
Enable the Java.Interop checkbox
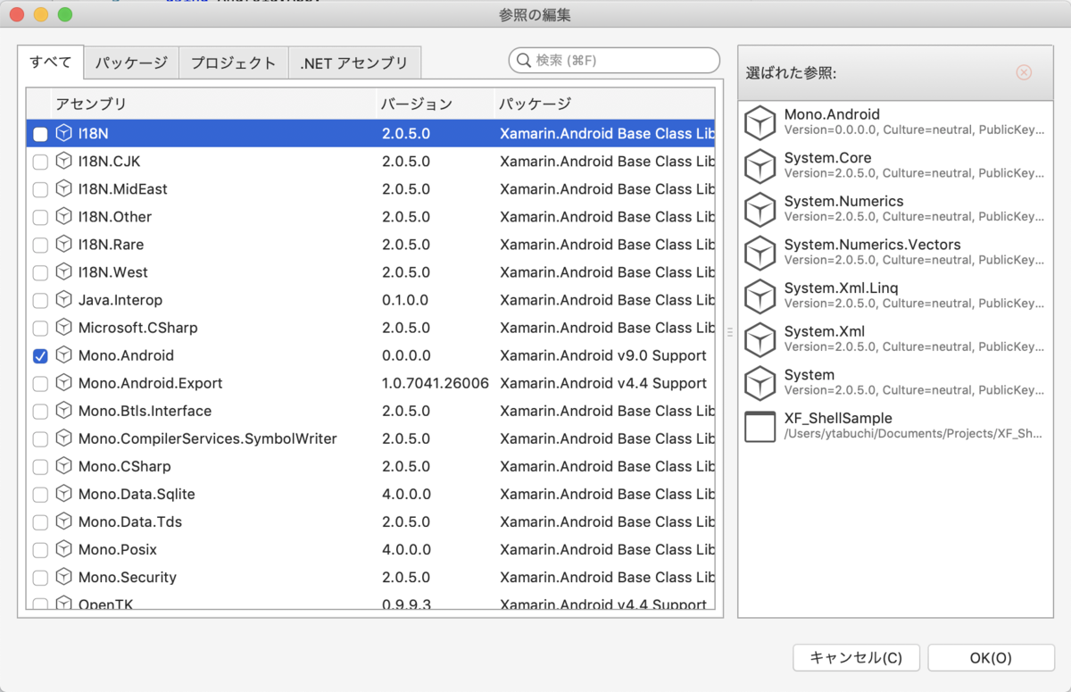pos(40,300)
